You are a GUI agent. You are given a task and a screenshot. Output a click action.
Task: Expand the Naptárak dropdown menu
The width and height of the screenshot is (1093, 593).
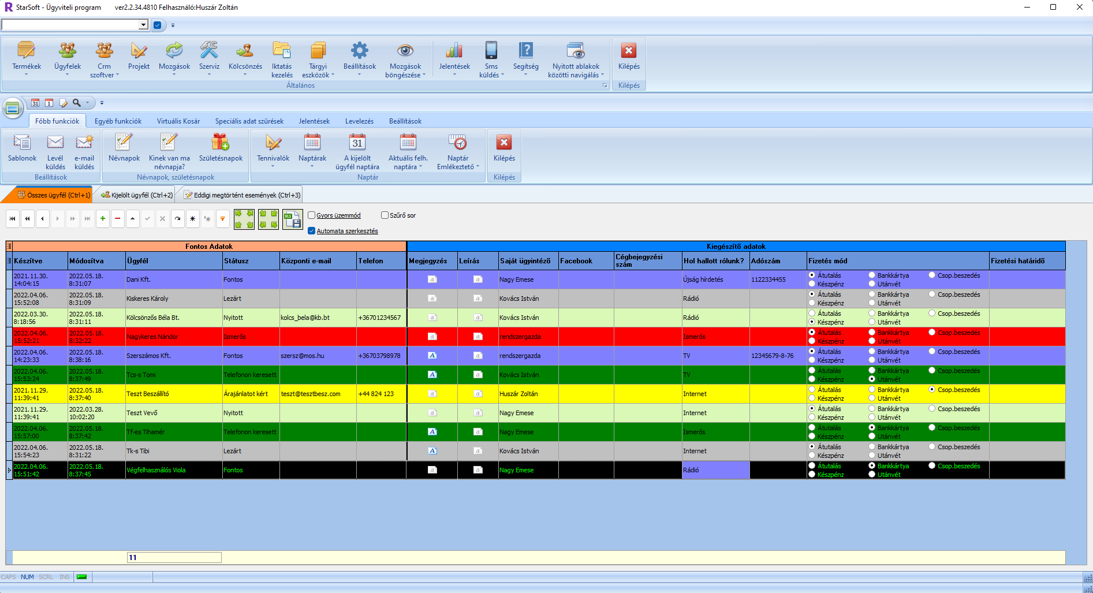pos(312,166)
